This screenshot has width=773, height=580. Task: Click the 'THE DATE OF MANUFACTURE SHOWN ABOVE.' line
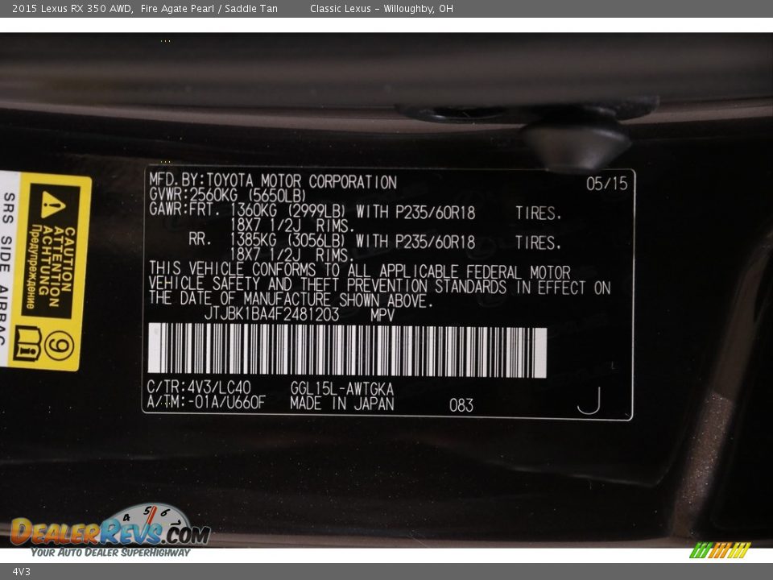tap(291, 300)
